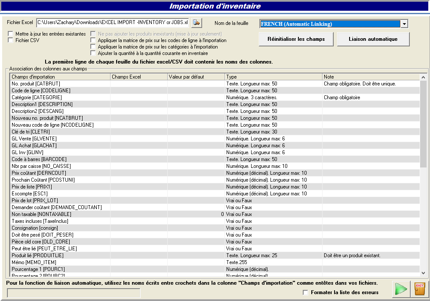Screen dimensions: 430x301
Task: Select row 'GL Inv [GLINV]'
Action: coord(215,152)
